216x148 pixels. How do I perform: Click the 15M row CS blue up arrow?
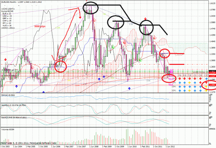click(x=195, y=87)
